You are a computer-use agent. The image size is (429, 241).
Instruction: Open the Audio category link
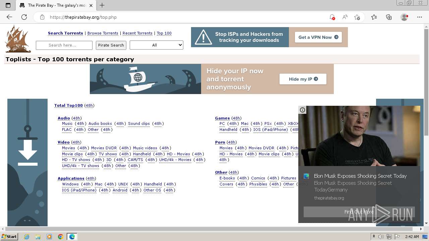pyautogui.click(x=64, y=118)
